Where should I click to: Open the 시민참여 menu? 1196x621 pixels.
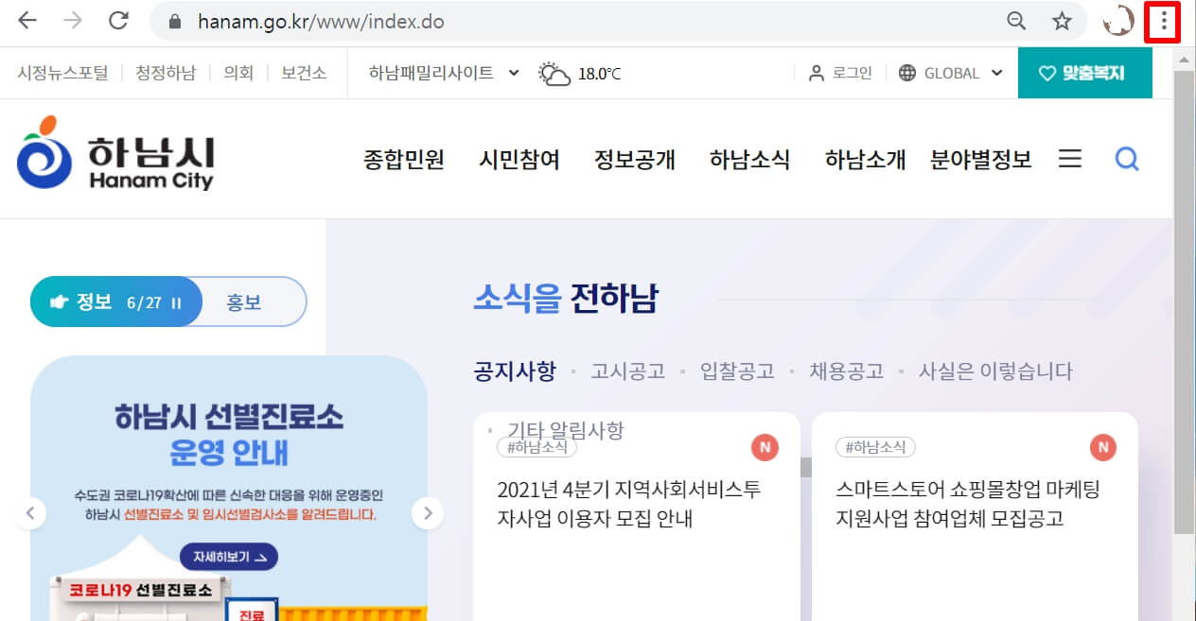(519, 160)
